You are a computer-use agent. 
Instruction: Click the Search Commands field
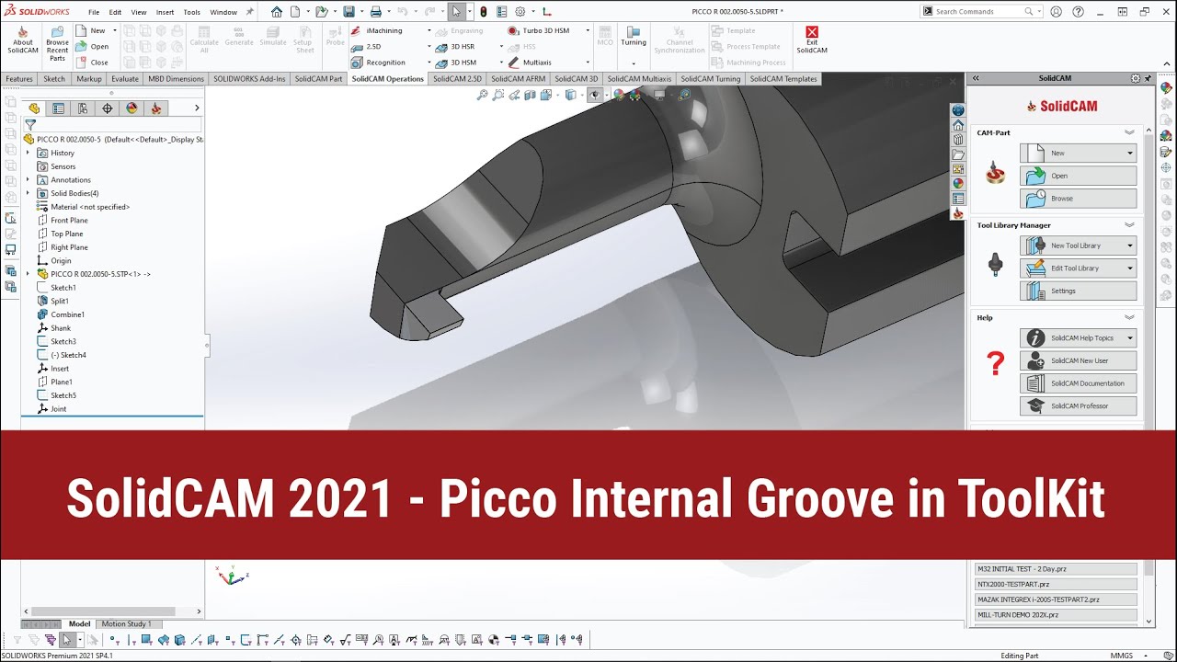pos(979,12)
